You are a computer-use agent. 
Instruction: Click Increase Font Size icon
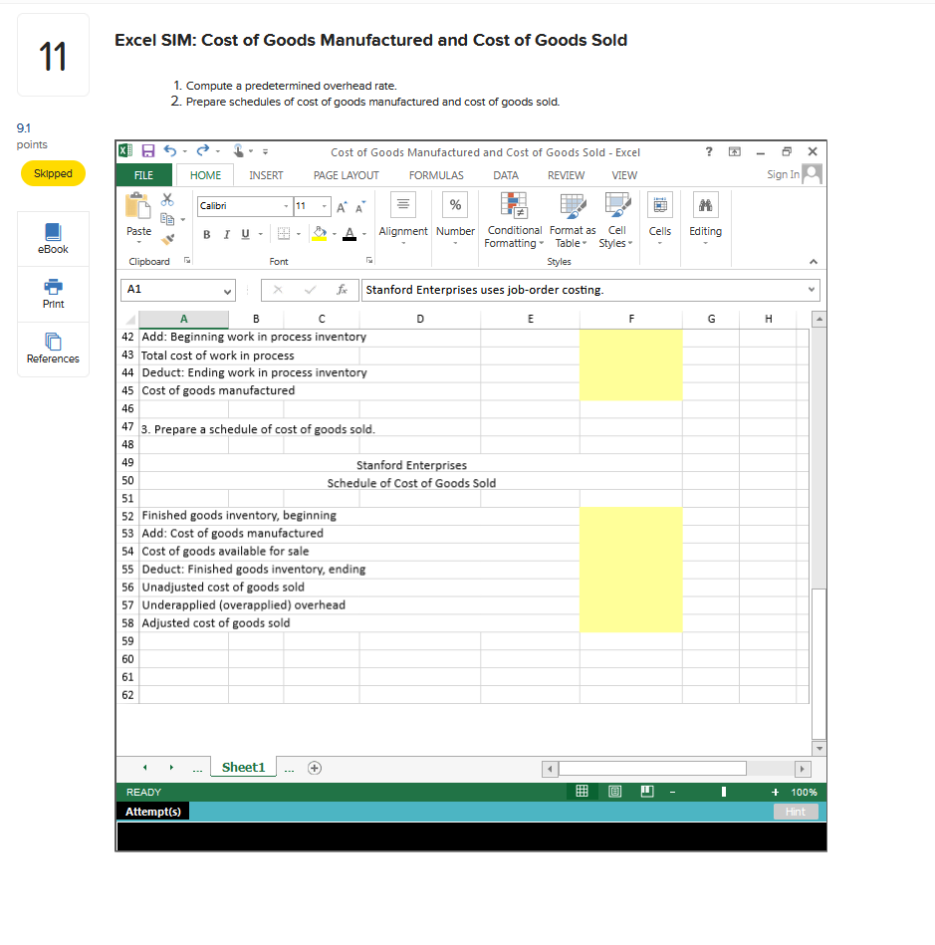click(x=342, y=207)
